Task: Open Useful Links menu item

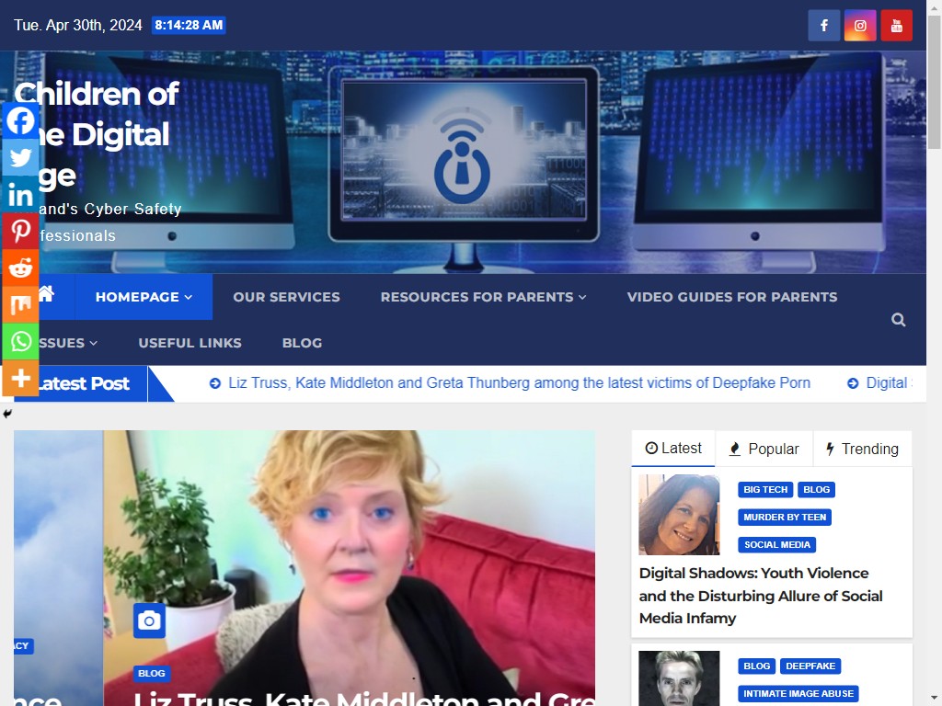Action: 190,343
